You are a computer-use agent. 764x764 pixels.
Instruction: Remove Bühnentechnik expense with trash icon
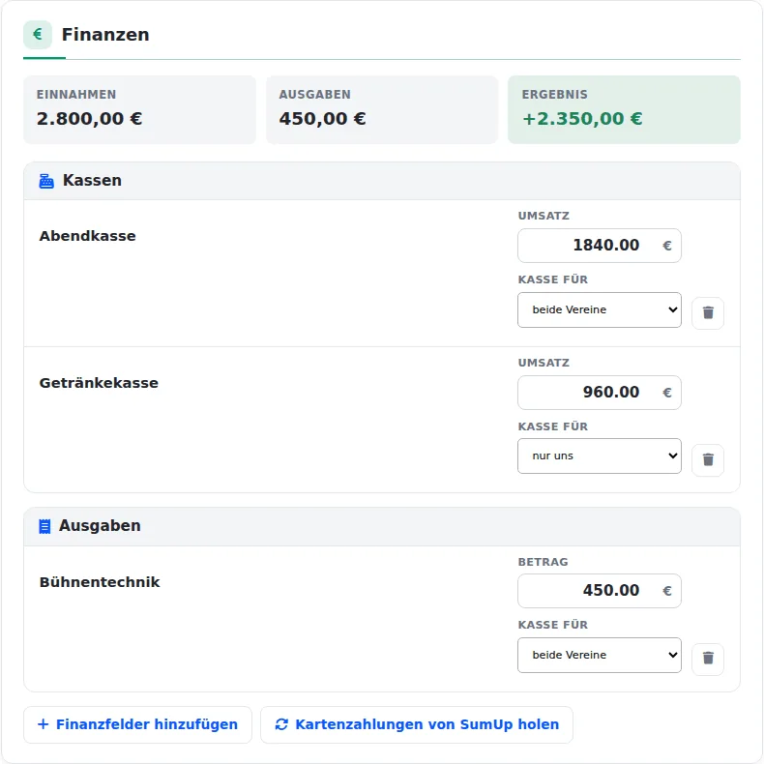708,659
